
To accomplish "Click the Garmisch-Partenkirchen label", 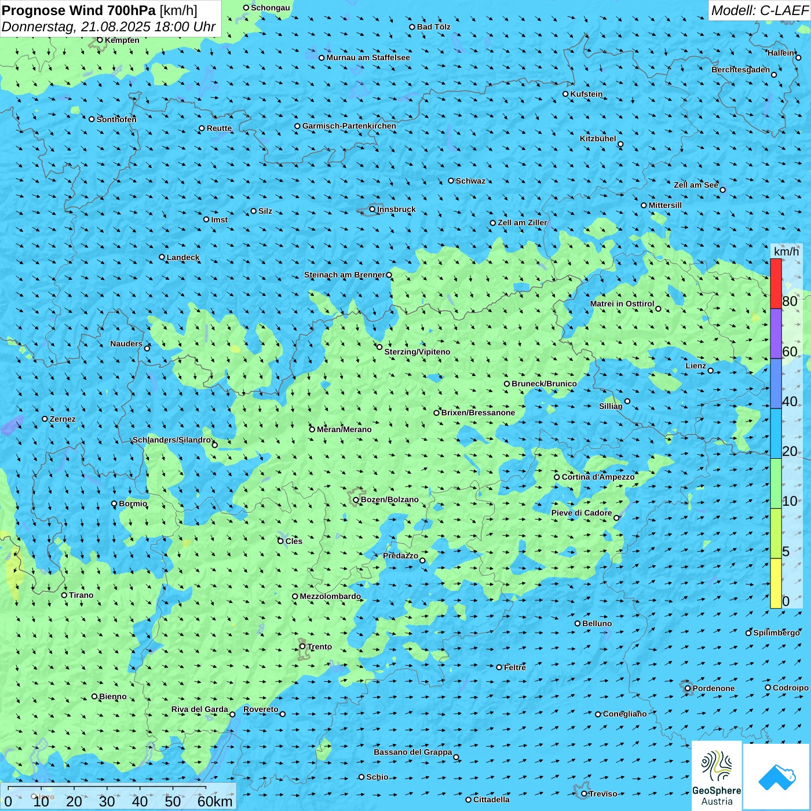I will pos(349,126).
